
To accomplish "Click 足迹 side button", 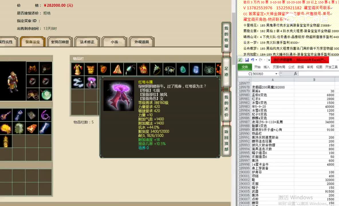I will pyautogui.click(x=226, y=72).
